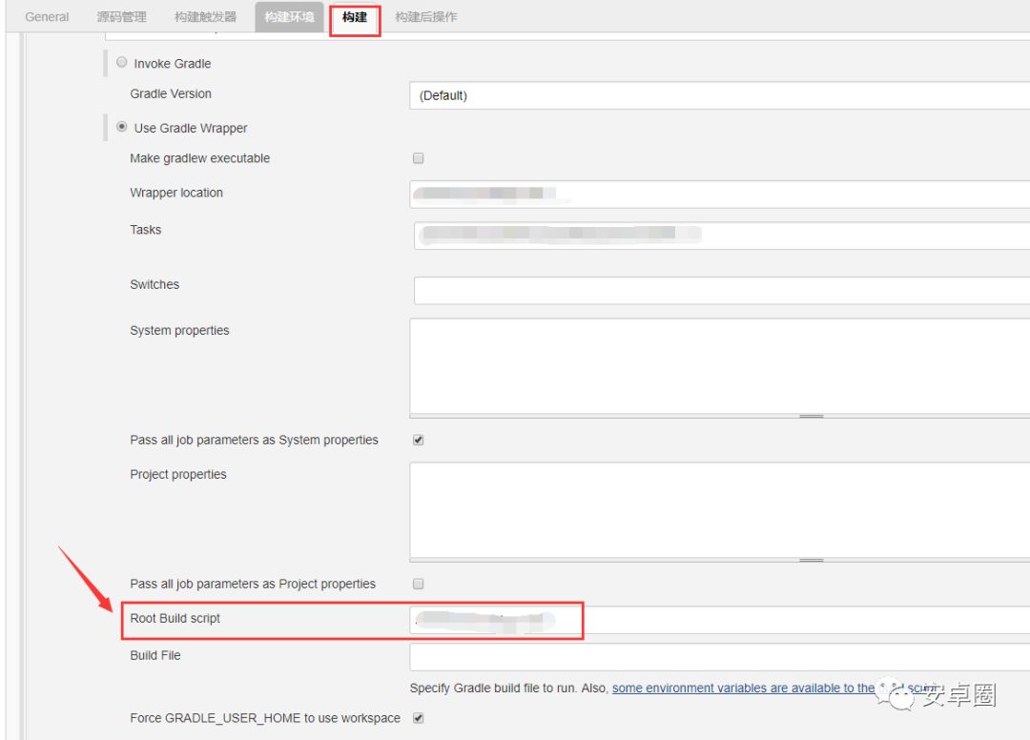This screenshot has width=1030, height=740.
Task: Click the Switches label
Action: (154, 284)
